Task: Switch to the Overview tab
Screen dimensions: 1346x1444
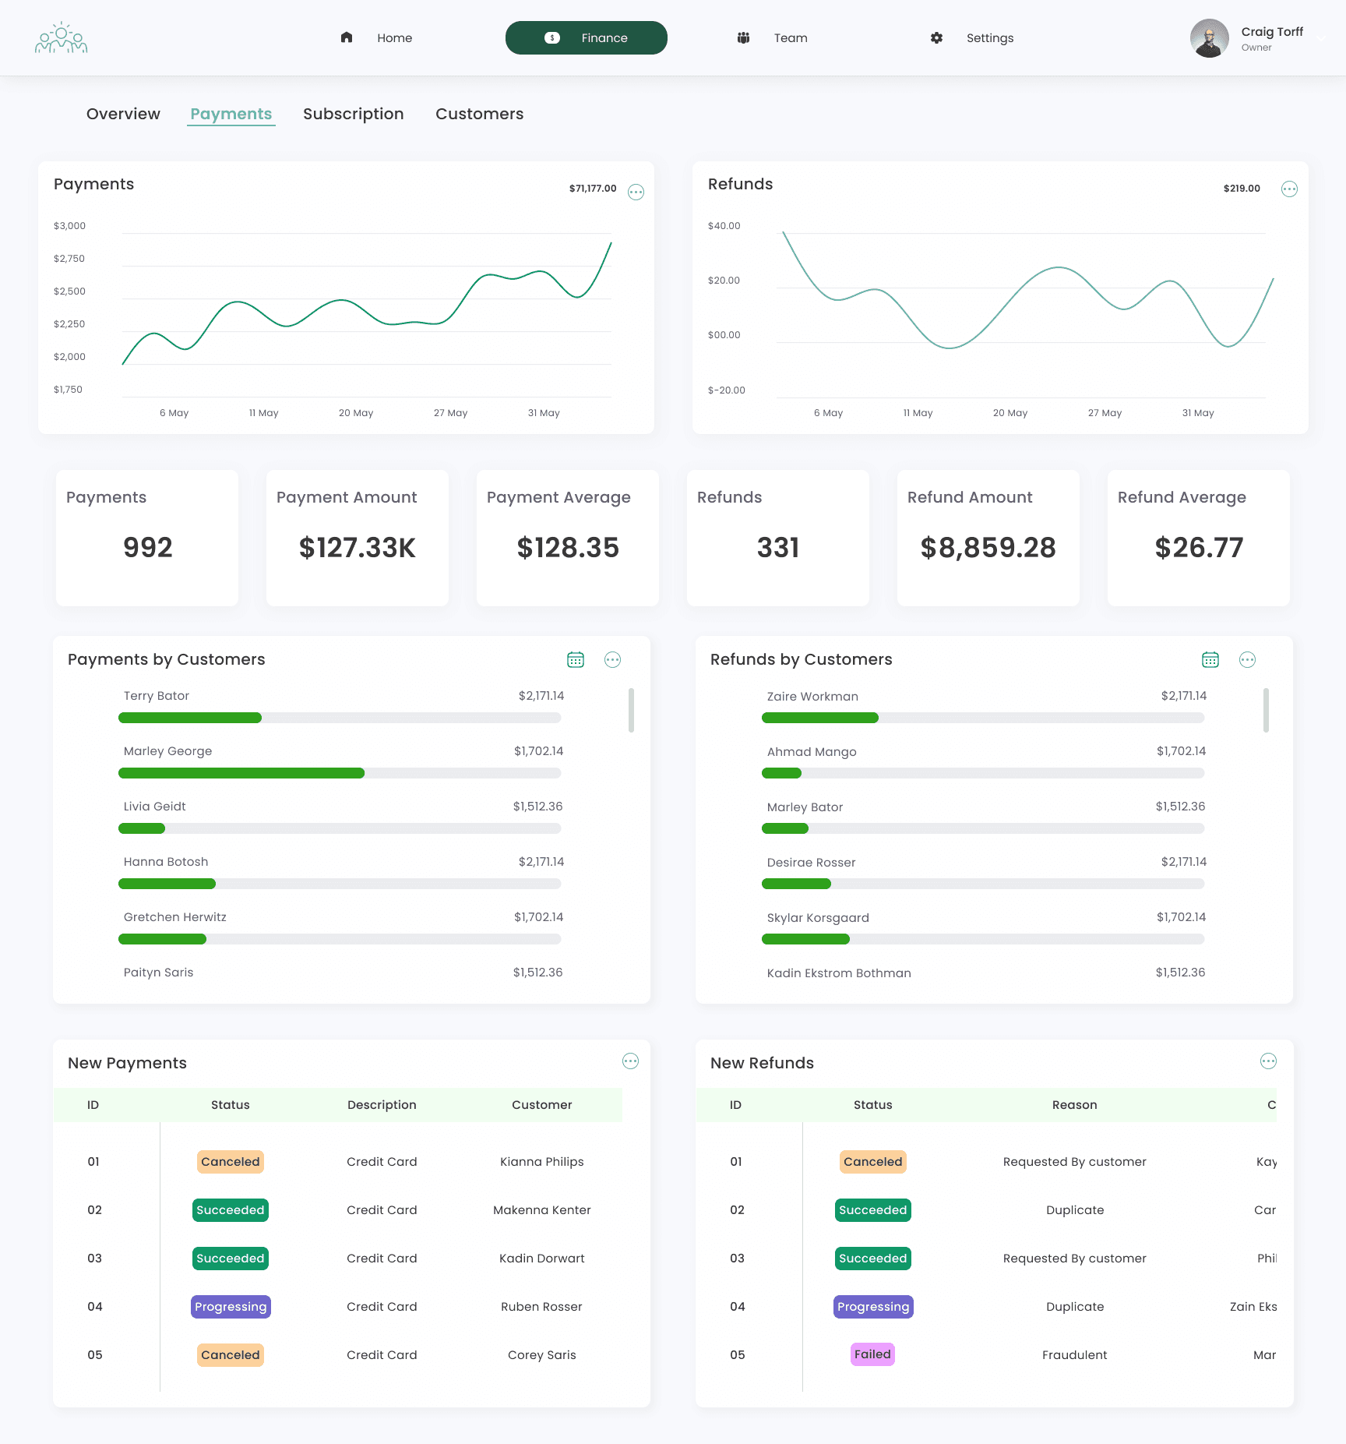Action: (x=123, y=114)
